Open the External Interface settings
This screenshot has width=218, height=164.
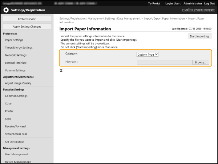coord(15,63)
